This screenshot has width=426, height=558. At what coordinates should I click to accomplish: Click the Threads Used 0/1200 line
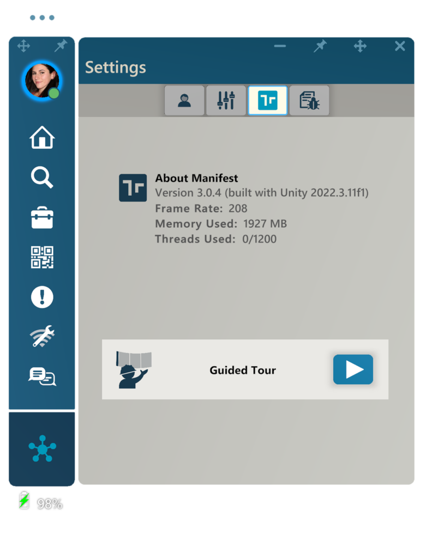click(x=216, y=239)
